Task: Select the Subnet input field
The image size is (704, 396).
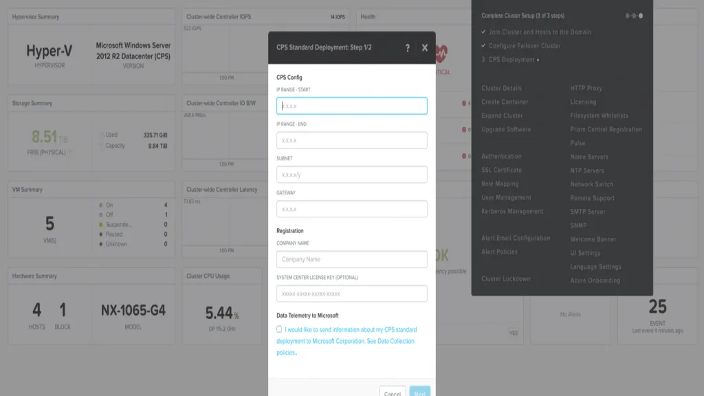Action: tap(351, 175)
